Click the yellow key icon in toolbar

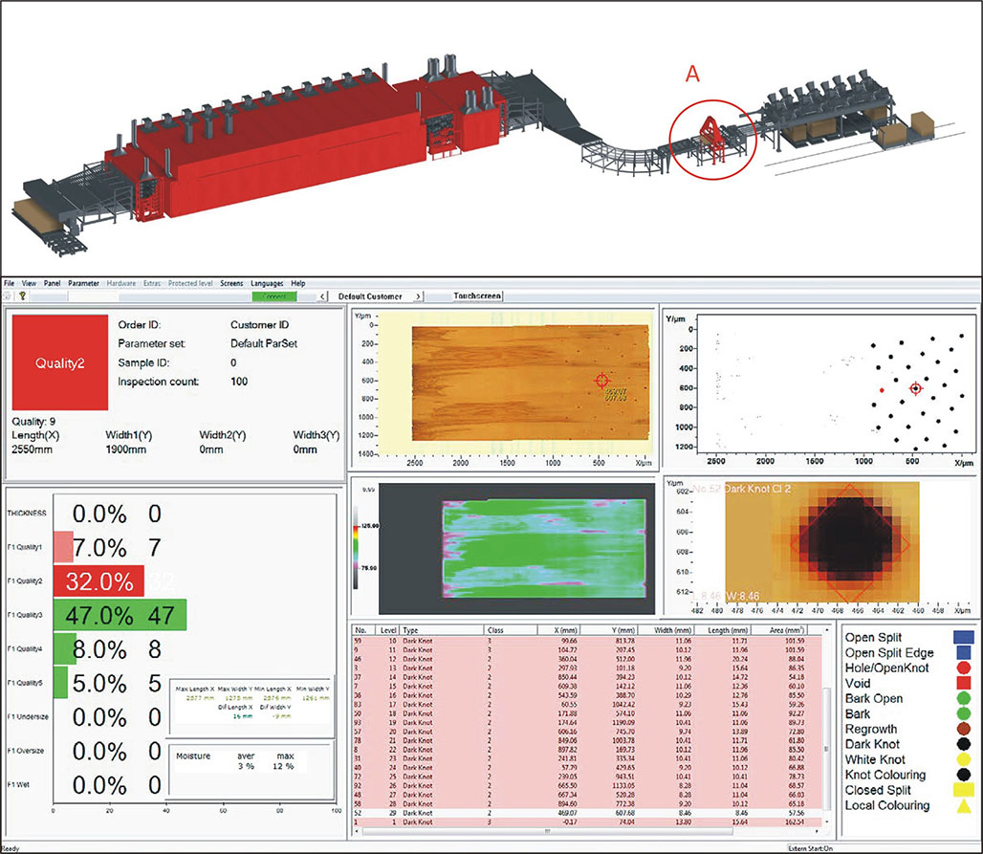pyautogui.click(x=21, y=296)
